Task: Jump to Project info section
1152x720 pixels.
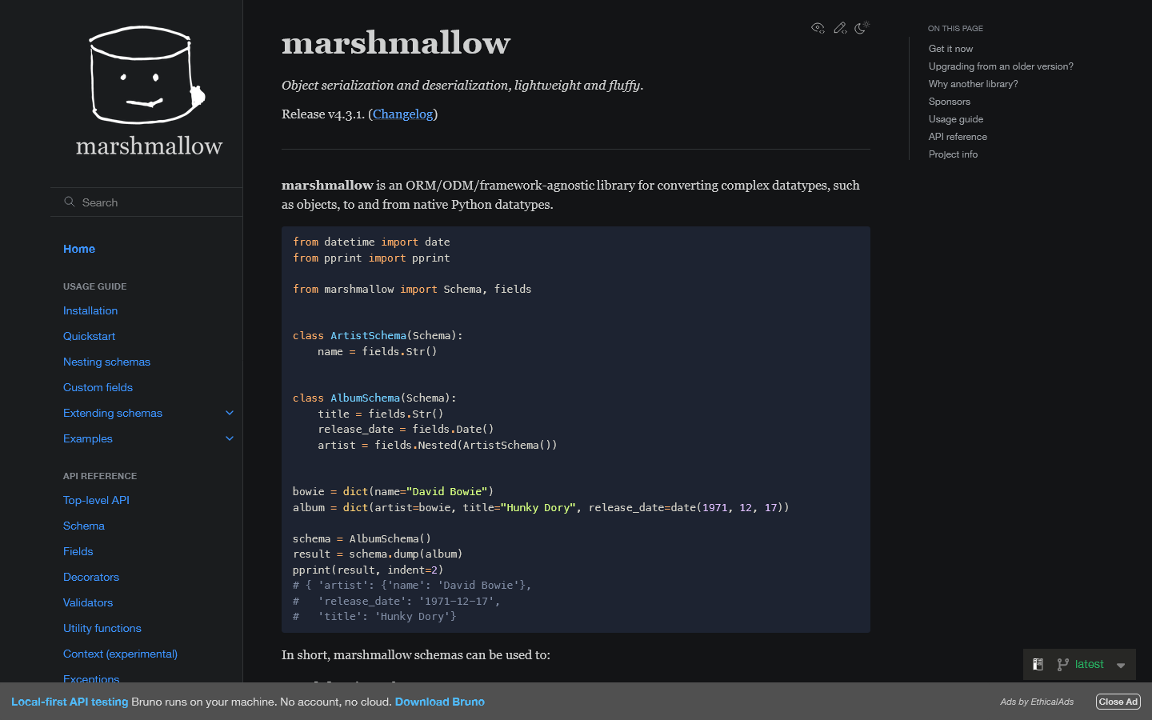Action: coord(953,154)
